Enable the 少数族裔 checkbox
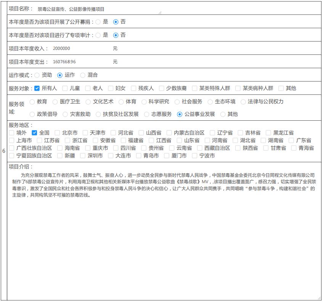This screenshot has height=302, width=323. (x=161, y=88)
